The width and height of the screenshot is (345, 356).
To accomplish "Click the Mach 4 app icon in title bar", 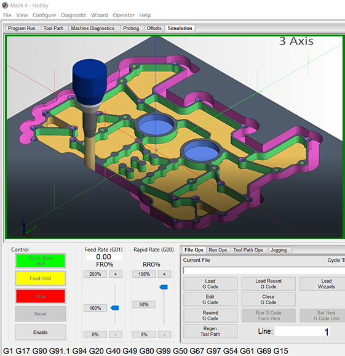I will (5, 6).
